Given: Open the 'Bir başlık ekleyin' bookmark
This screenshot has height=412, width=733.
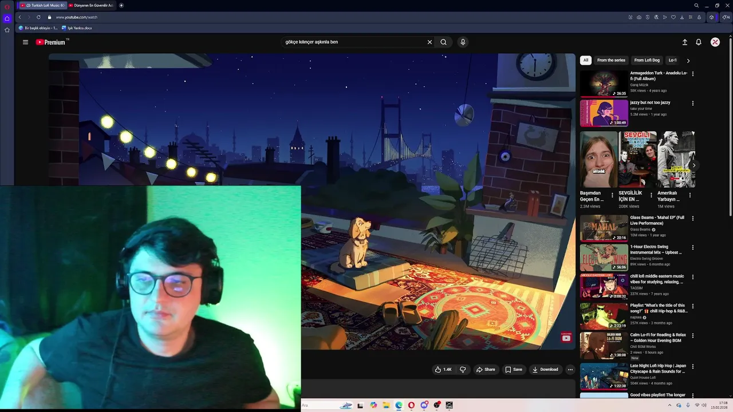Looking at the screenshot, I should point(38,27).
